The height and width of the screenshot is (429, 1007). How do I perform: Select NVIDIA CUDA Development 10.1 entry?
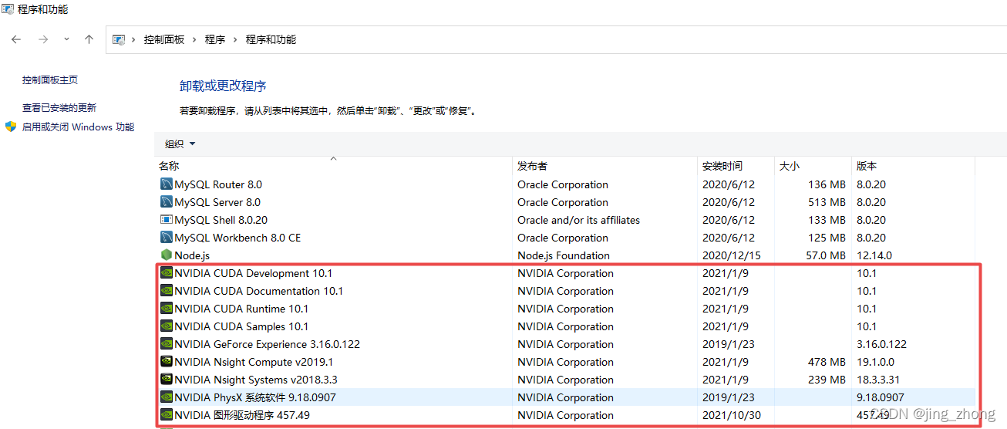(x=254, y=273)
